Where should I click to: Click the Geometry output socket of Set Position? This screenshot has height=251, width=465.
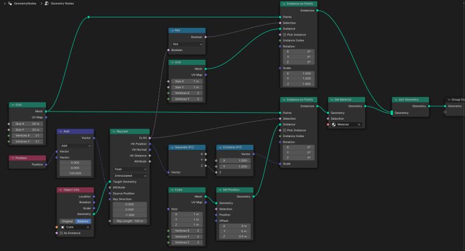coord(253,196)
